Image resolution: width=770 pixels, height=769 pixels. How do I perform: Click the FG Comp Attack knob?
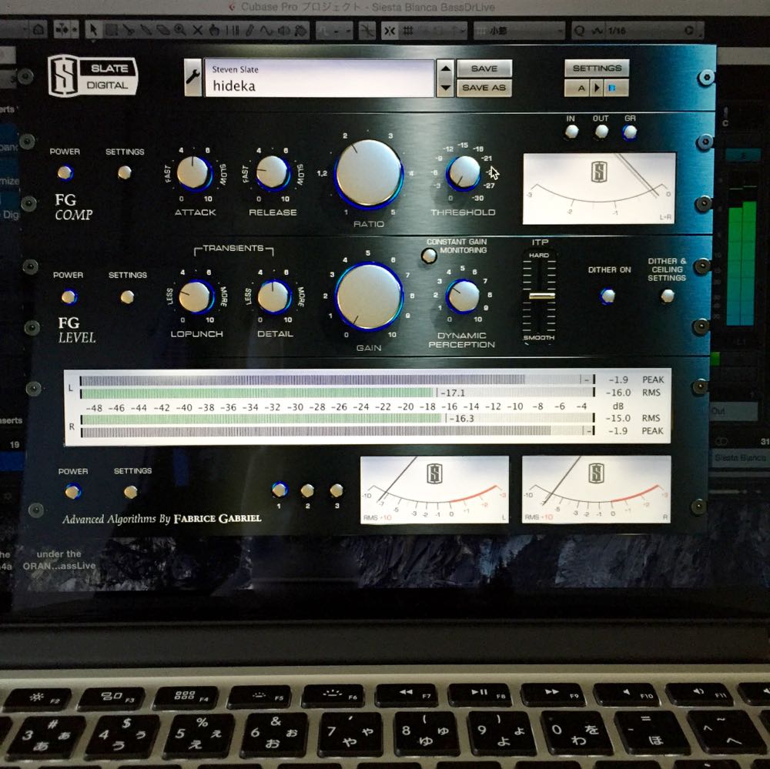click(193, 172)
